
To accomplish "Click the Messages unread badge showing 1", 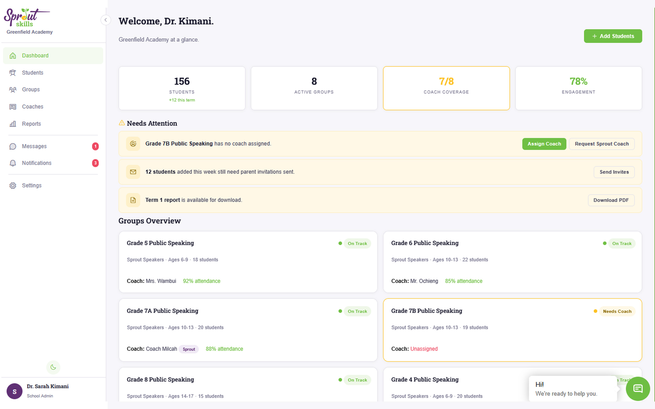I will 95,146.
